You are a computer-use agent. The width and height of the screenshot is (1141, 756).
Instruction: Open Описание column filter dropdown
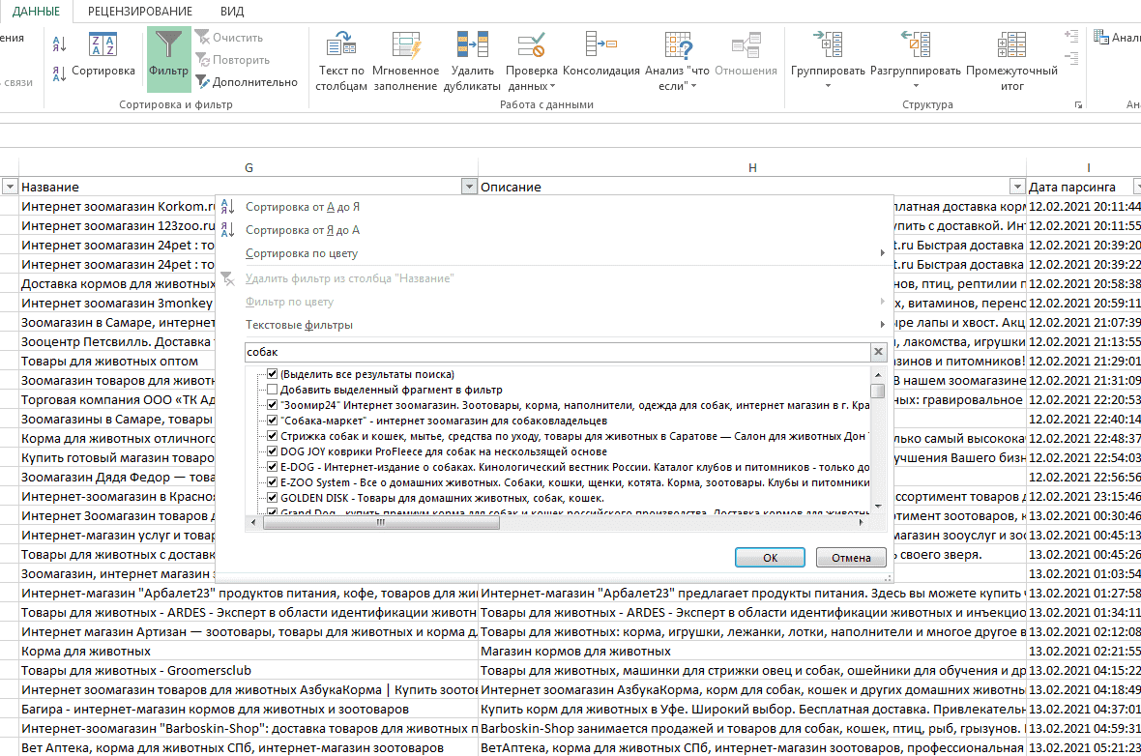(1017, 187)
